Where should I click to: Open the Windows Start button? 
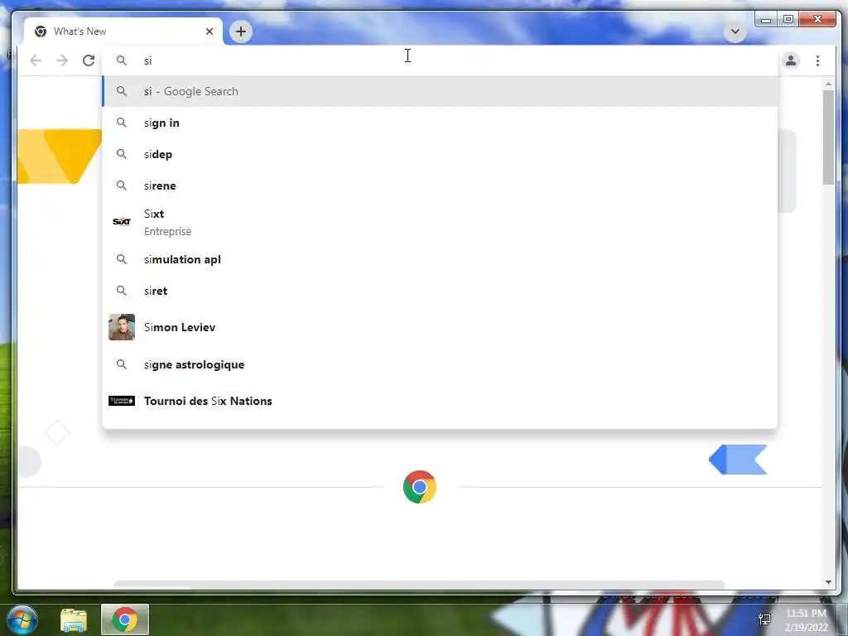pyautogui.click(x=22, y=619)
